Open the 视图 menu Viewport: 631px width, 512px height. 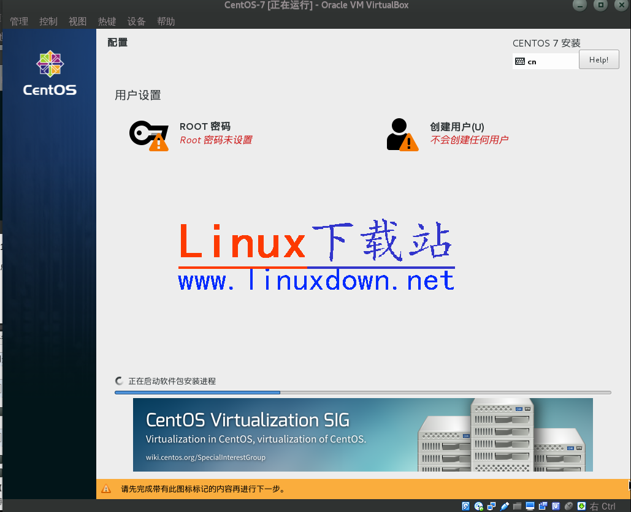pyautogui.click(x=78, y=21)
